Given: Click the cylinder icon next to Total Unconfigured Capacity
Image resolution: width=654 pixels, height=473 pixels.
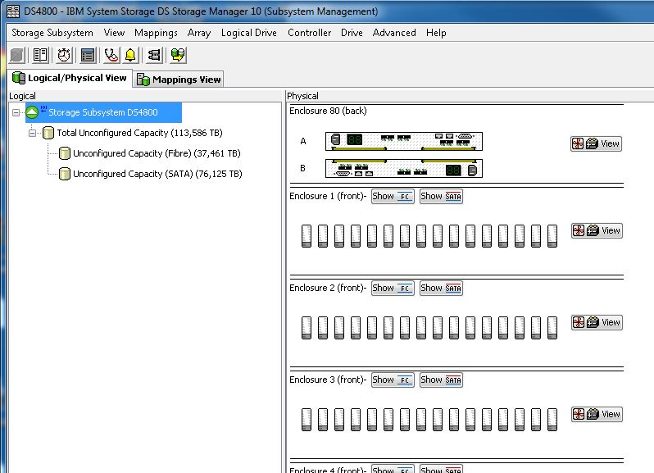Looking at the screenshot, I should pyautogui.click(x=48, y=133).
